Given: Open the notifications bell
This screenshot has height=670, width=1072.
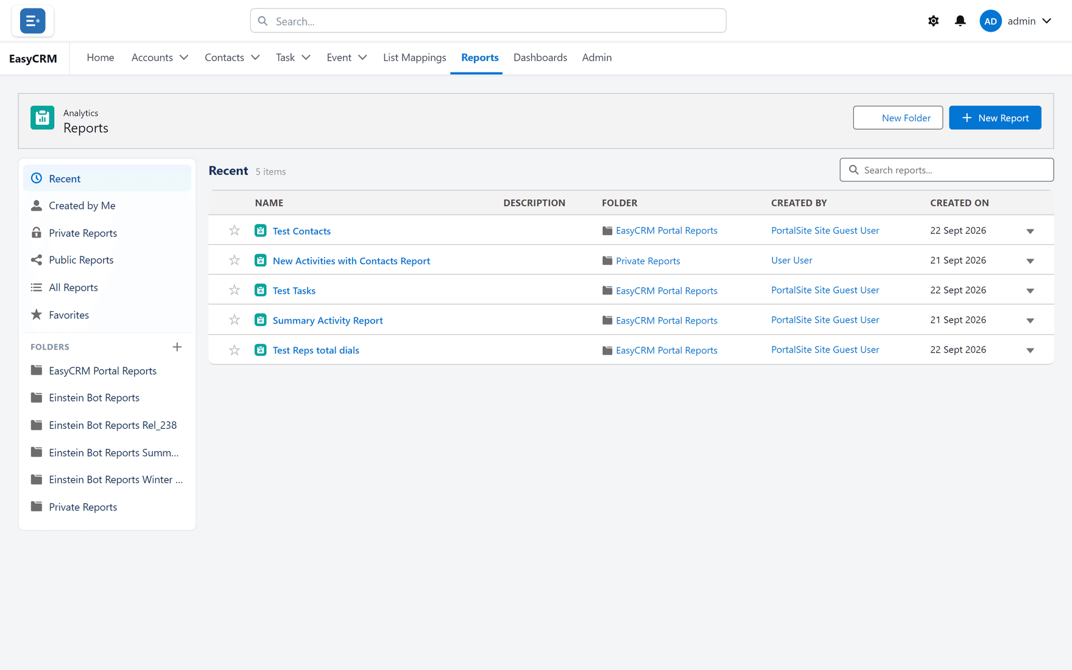Looking at the screenshot, I should (x=960, y=21).
